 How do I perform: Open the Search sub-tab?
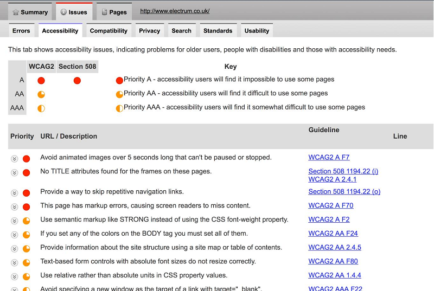pos(182,31)
